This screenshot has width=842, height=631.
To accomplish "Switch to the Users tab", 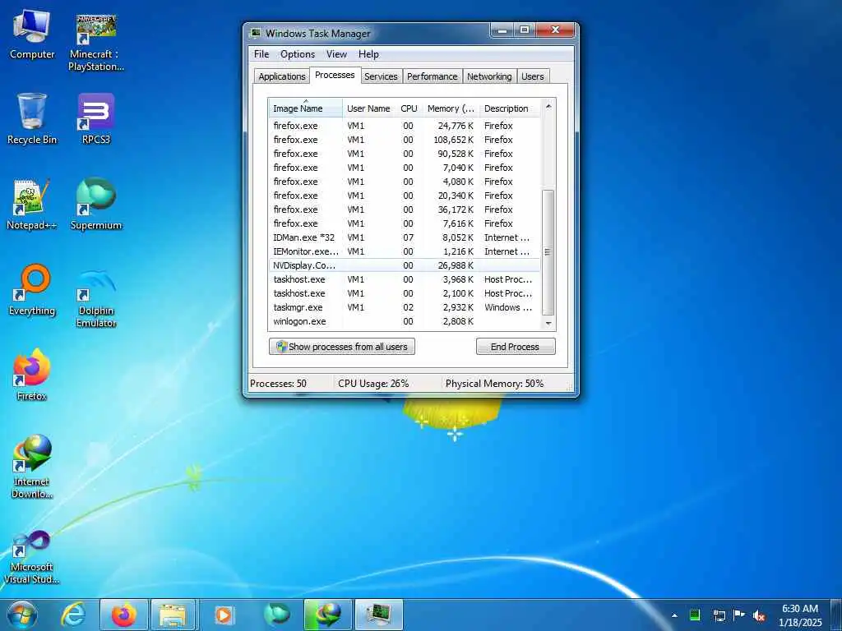I will (x=533, y=76).
